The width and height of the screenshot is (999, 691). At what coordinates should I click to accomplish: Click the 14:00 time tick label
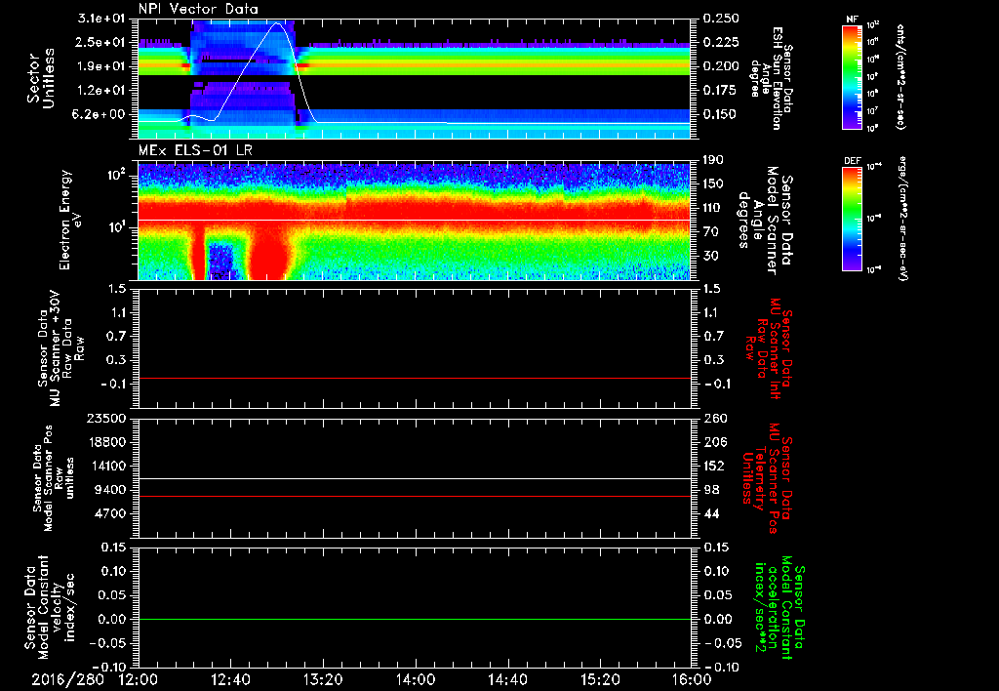(x=416, y=679)
